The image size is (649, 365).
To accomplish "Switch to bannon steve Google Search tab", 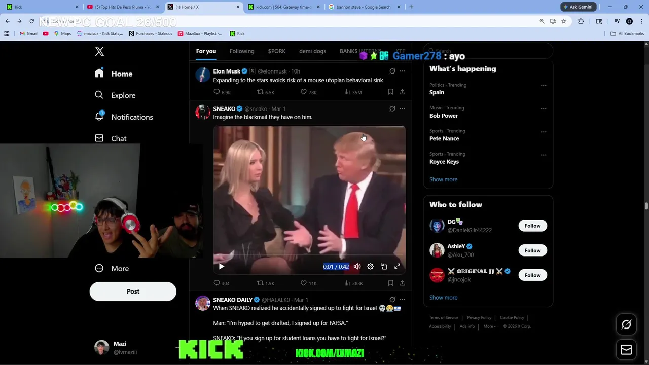I will coord(364,7).
